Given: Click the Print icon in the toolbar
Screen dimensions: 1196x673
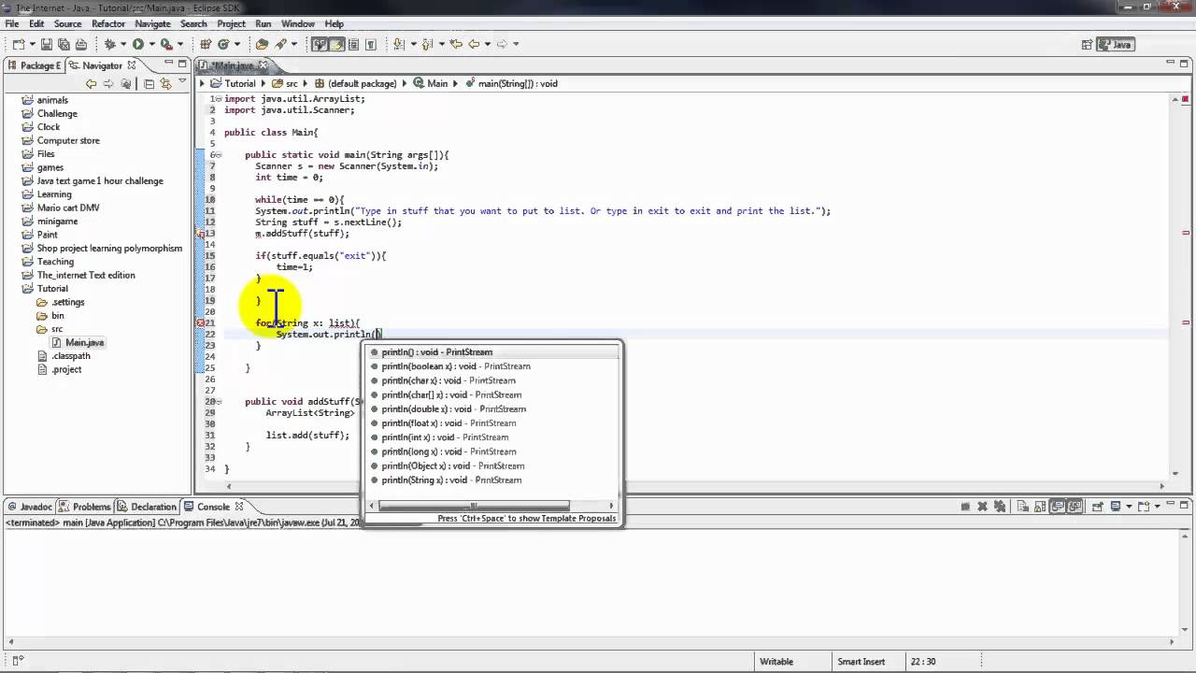Looking at the screenshot, I should click(81, 44).
